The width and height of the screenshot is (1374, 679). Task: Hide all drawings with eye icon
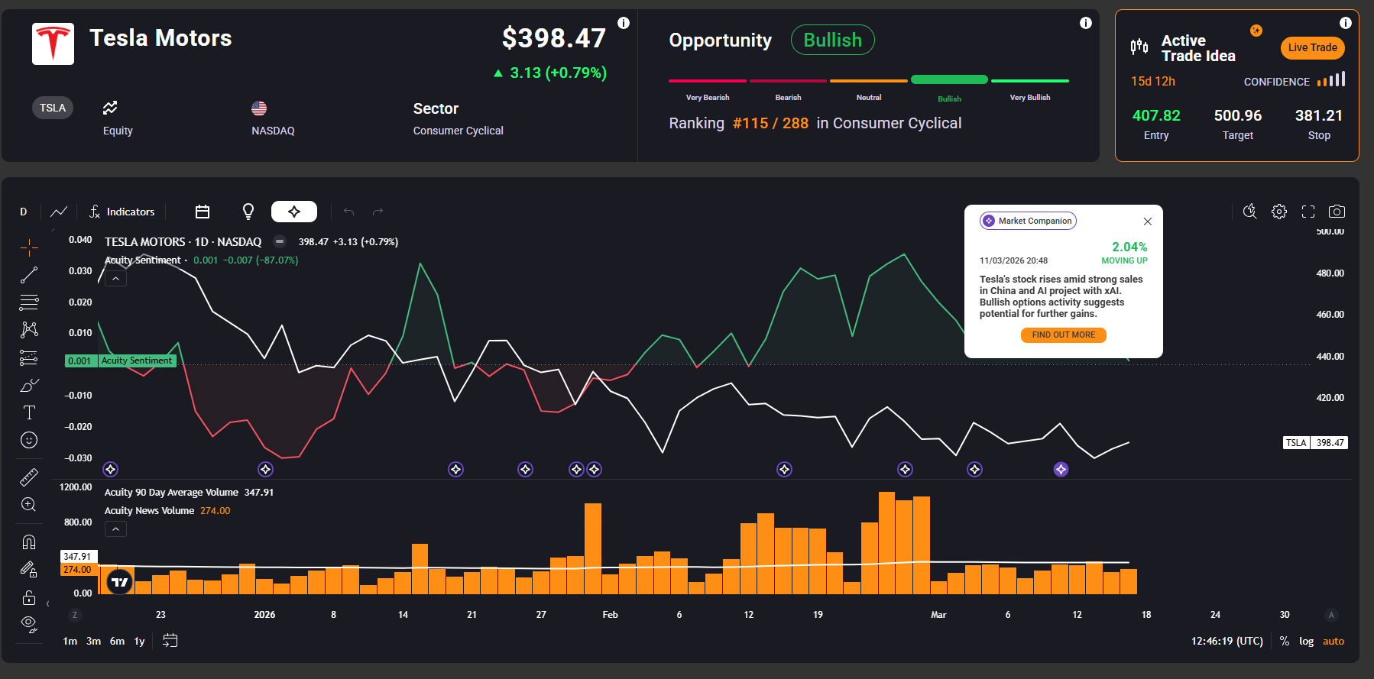click(29, 623)
